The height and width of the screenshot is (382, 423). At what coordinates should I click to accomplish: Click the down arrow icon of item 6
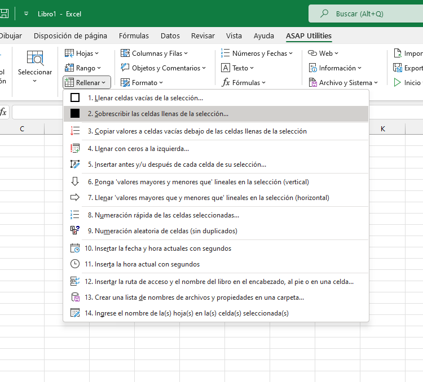point(75,181)
